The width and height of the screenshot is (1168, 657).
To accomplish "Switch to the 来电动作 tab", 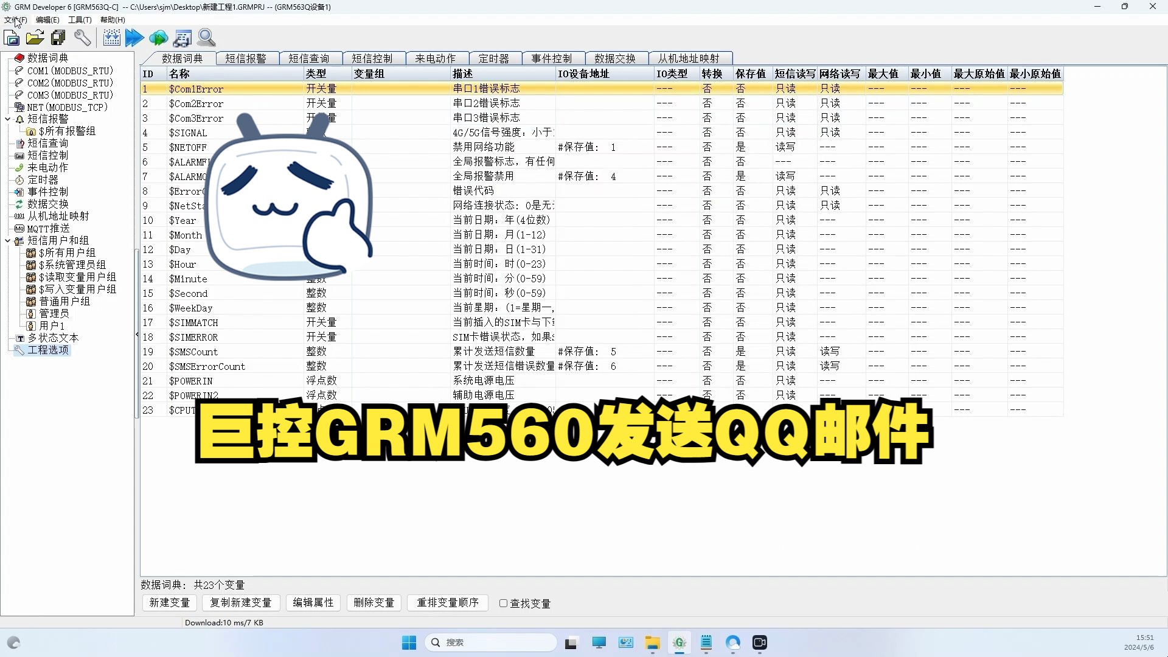I will (x=436, y=58).
